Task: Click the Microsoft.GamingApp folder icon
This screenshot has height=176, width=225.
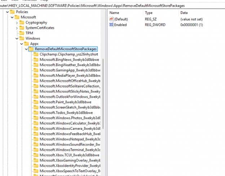Action: click(x=36, y=70)
